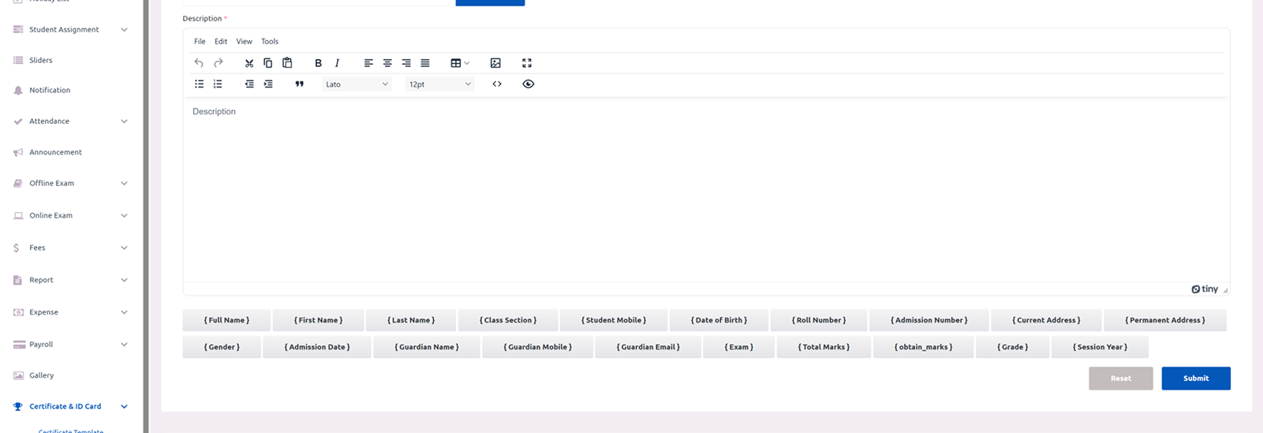Toggle fullscreen mode in editor
The height and width of the screenshot is (433, 1263).
[527, 63]
